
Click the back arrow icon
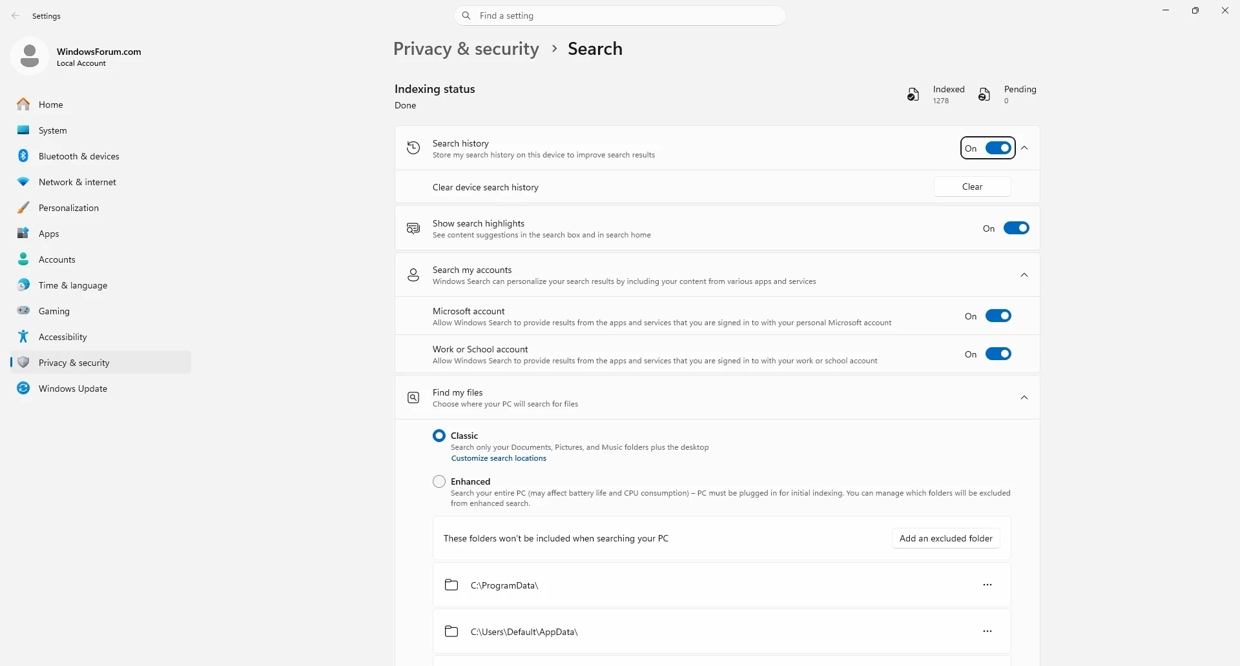click(15, 15)
